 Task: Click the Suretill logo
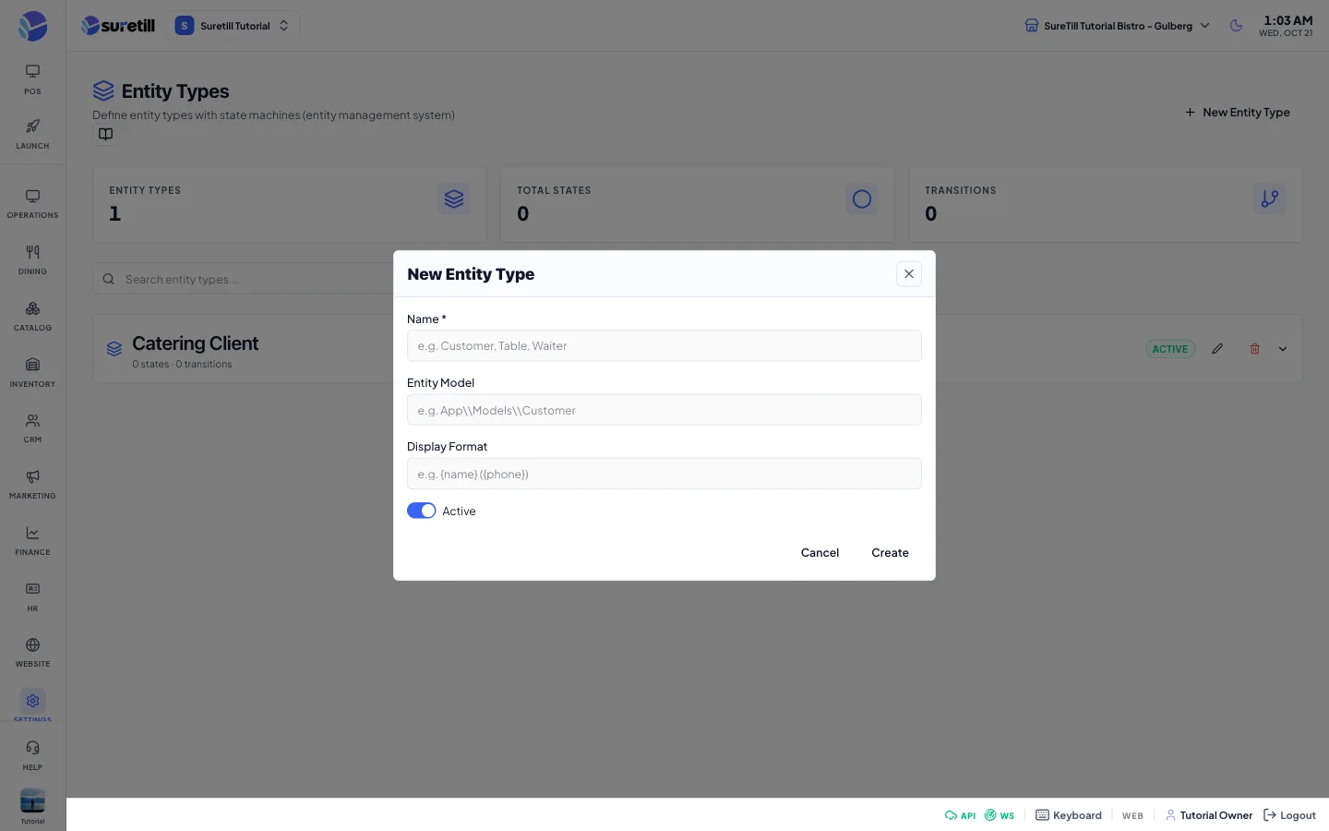(x=118, y=26)
